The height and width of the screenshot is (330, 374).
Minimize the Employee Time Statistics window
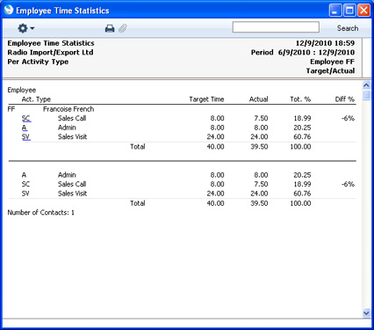(335, 11)
